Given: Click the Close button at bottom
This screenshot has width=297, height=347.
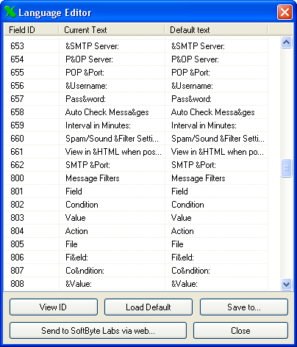Looking at the screenshot, I should point(240,331).
